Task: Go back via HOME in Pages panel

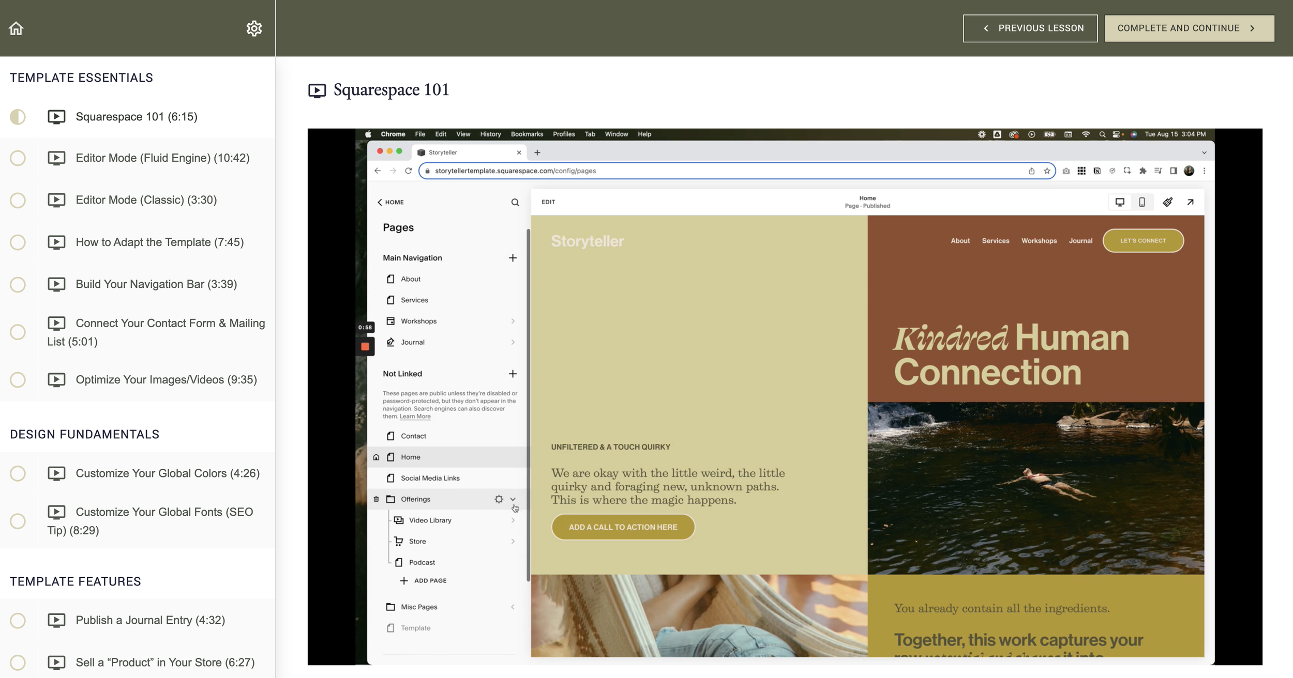Action: coord(390,202)
